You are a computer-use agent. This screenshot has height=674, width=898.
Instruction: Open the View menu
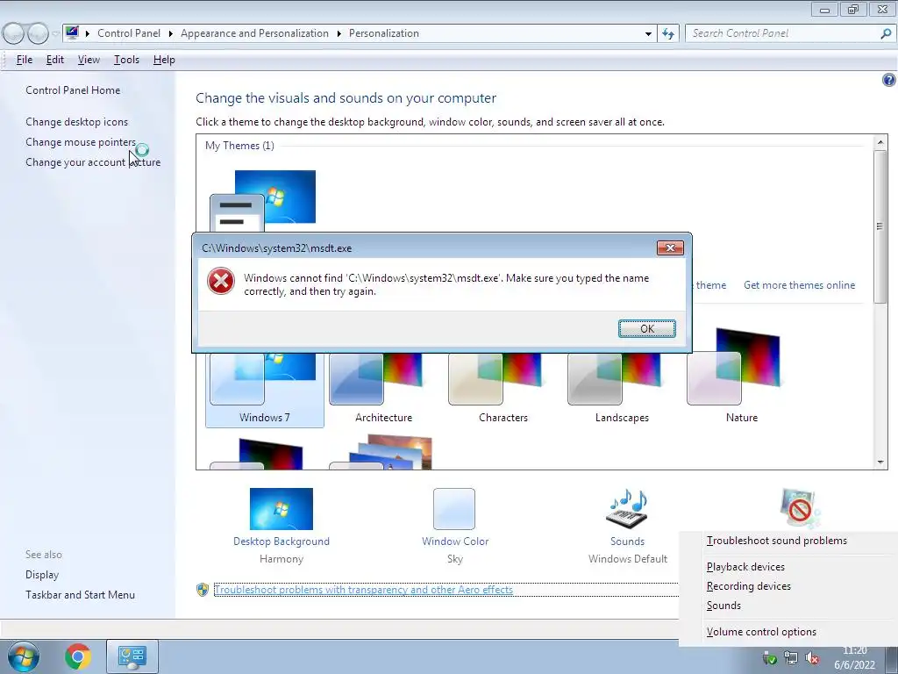pos(89,60)
